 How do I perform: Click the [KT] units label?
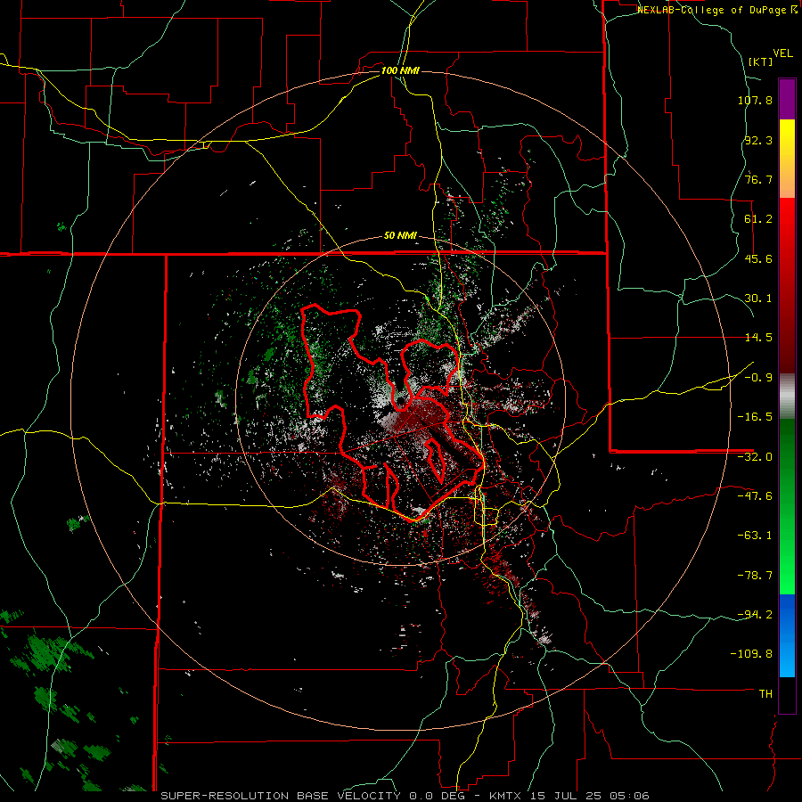(761, 61)
